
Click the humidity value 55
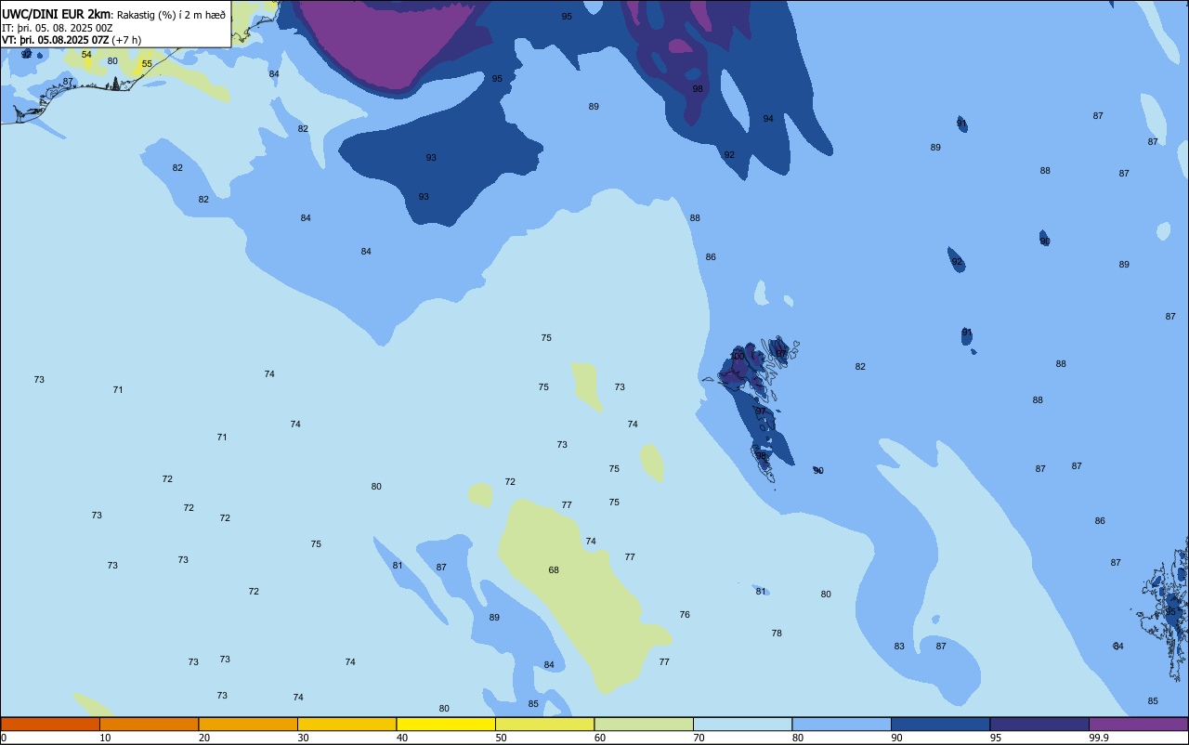pos(147,64)
